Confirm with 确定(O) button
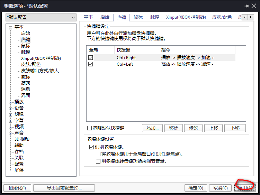Screen dimensions: 260x195 pos(196,188)
